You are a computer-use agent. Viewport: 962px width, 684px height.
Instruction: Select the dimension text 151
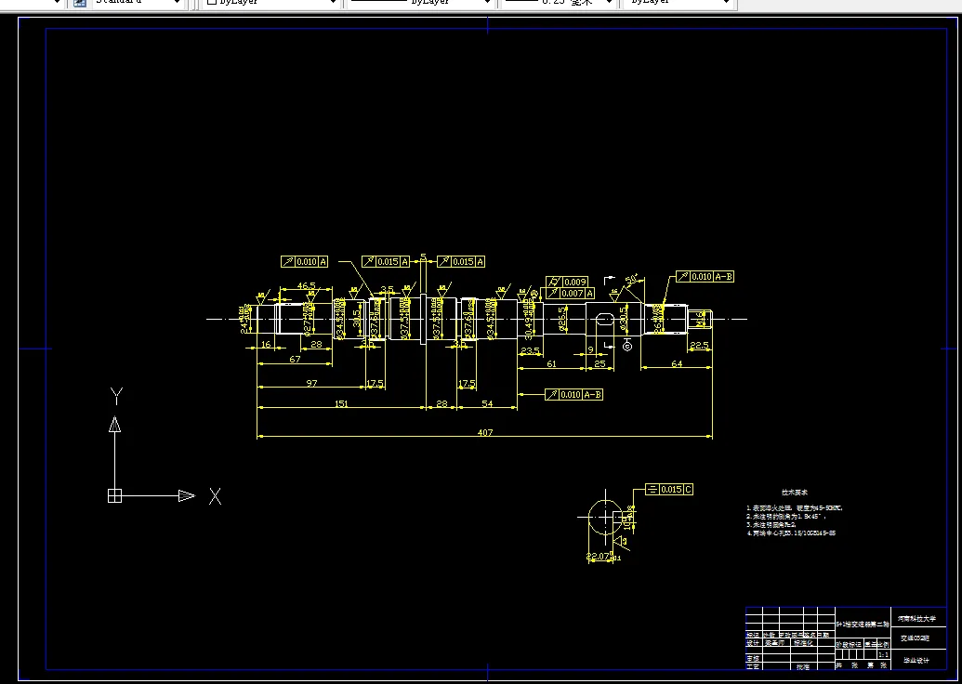340,403
